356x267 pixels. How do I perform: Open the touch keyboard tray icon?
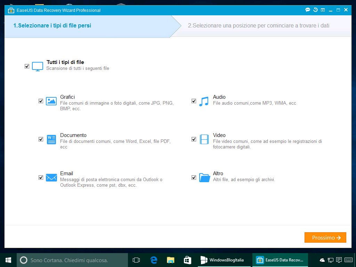[x=348, y=260]
